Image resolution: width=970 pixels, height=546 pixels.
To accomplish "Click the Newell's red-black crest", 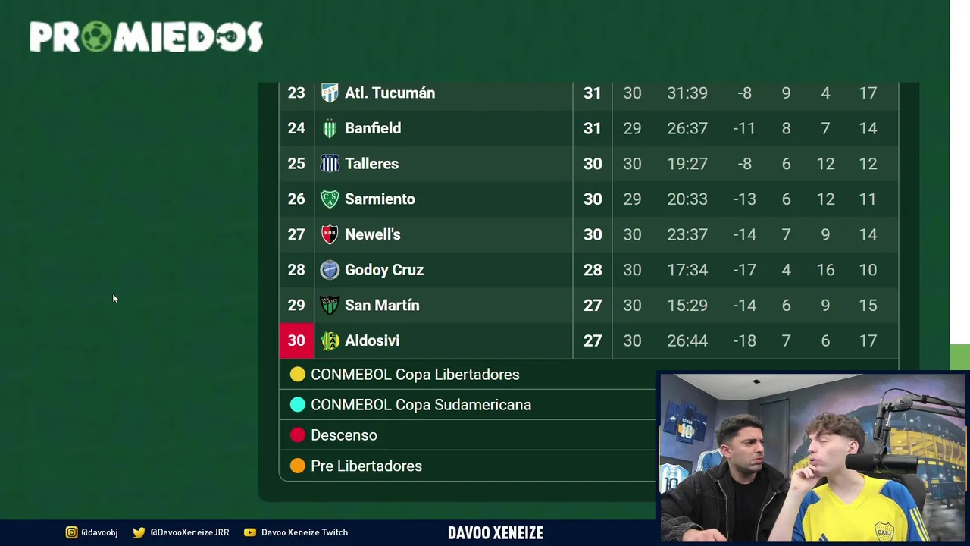I will click(x=330, y=234).
